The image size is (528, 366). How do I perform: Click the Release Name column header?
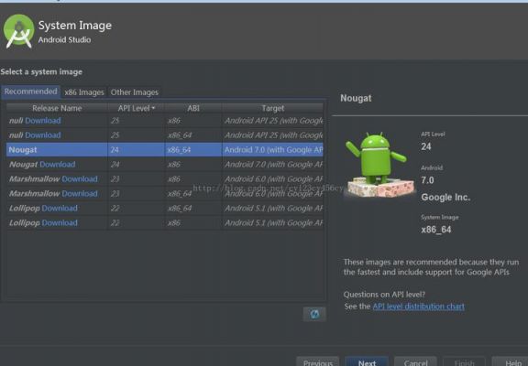coord(57,108)
